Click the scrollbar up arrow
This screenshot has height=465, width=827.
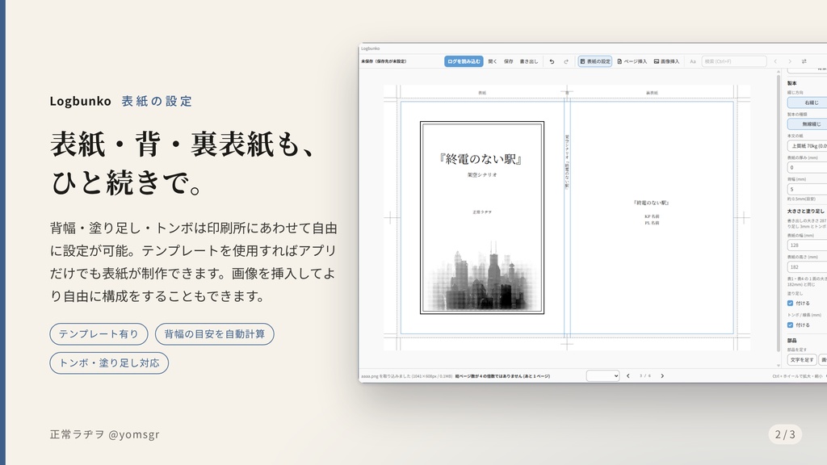point(779,72)
